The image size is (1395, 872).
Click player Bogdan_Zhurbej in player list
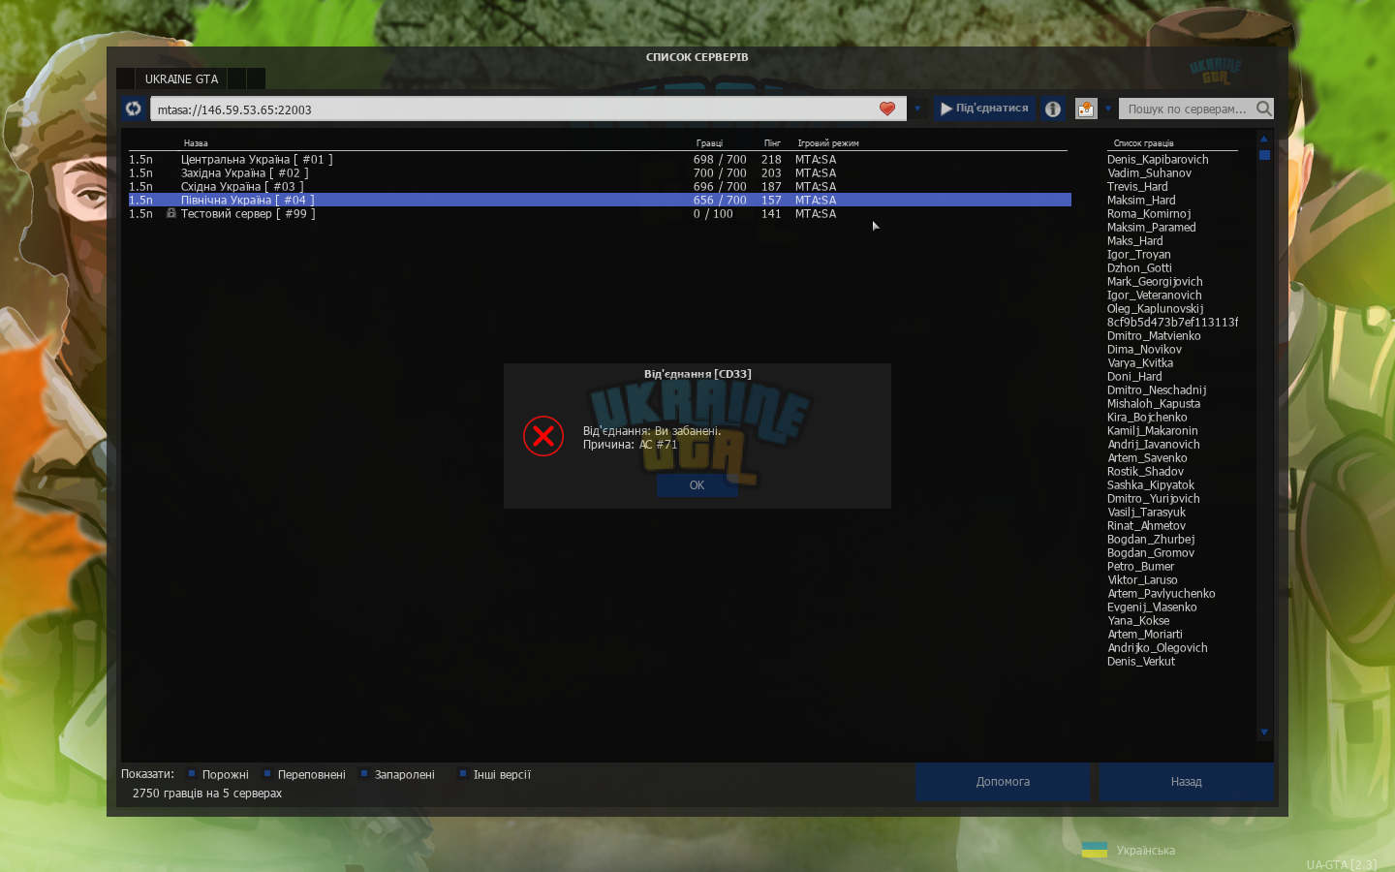[1151, 539]
